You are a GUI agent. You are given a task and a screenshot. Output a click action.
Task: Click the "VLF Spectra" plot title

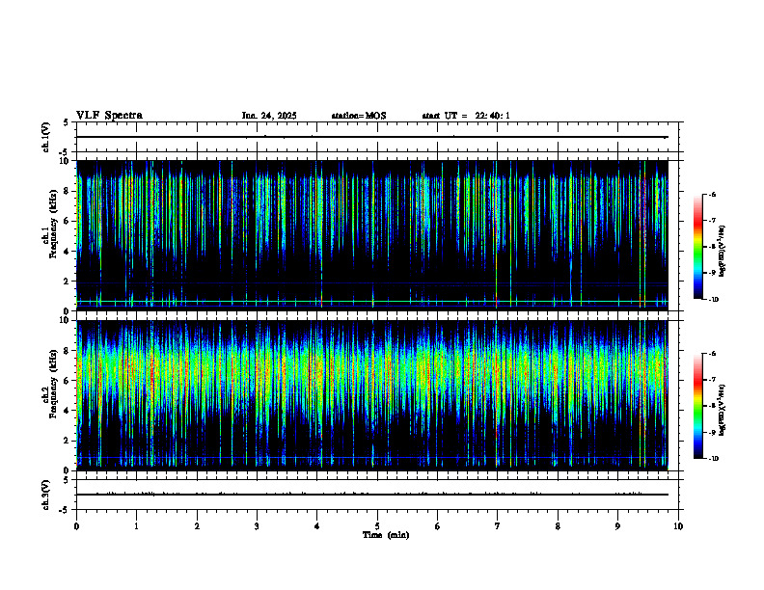[x=109, y=116]
